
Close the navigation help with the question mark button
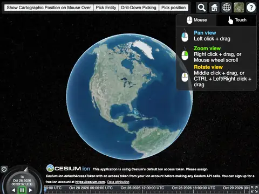click(251, 8)
